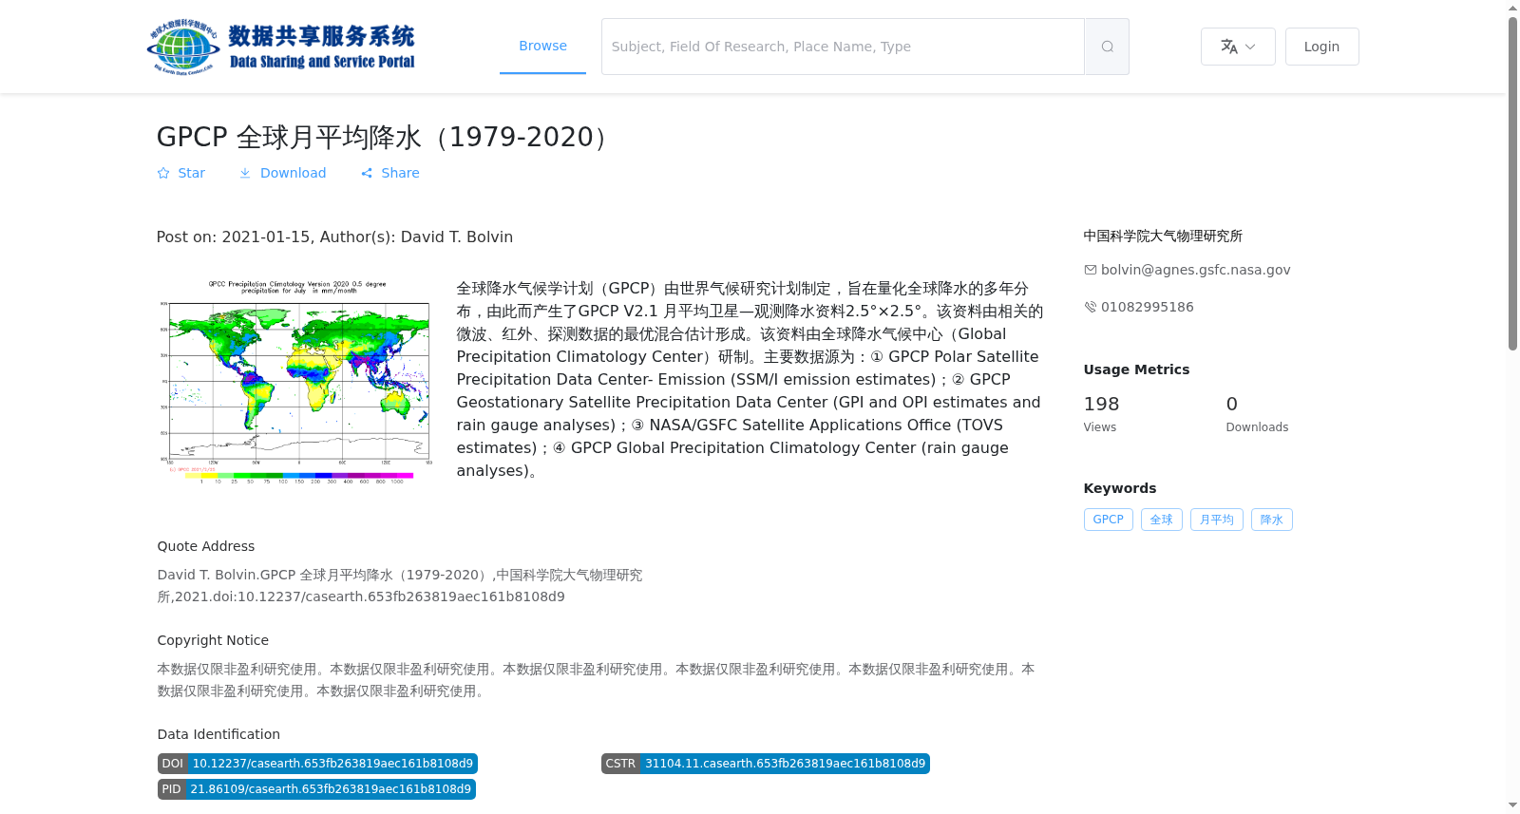The image size is (1520, 814).
Task: Click the email address bolvin@agnes.gsfc.nasa.gov
Action: pos(1195,270)
